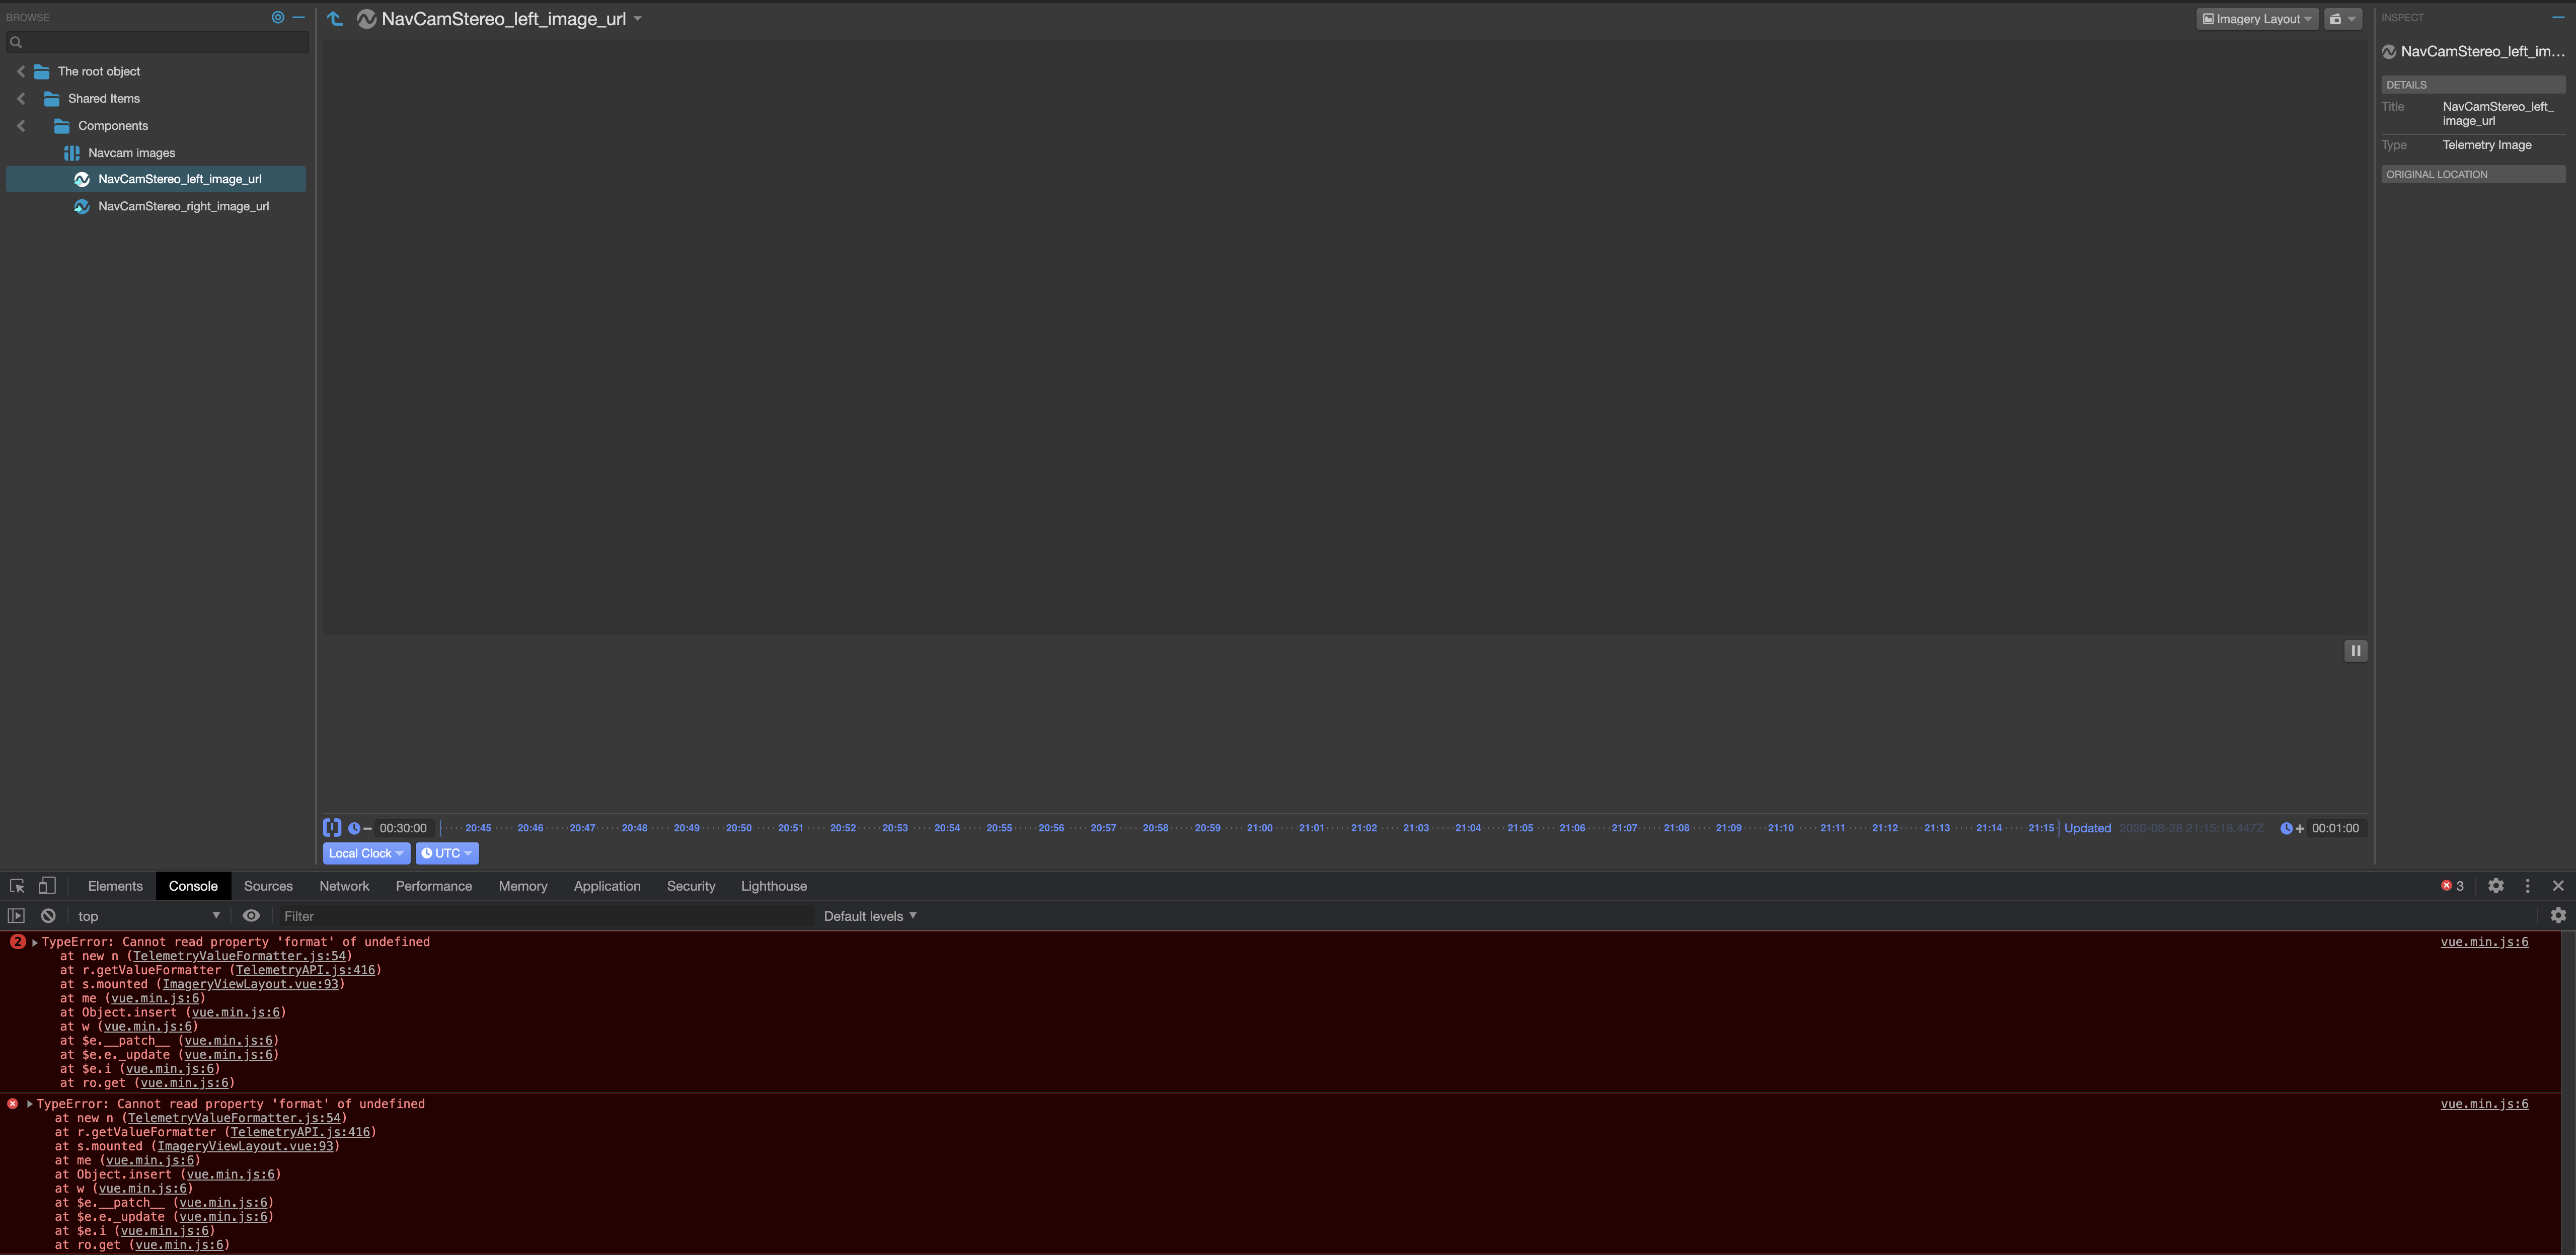This screenshot has height=1255, width=2576.
Task: Clear the console with the ban icon
Action: tap(48, 916)
